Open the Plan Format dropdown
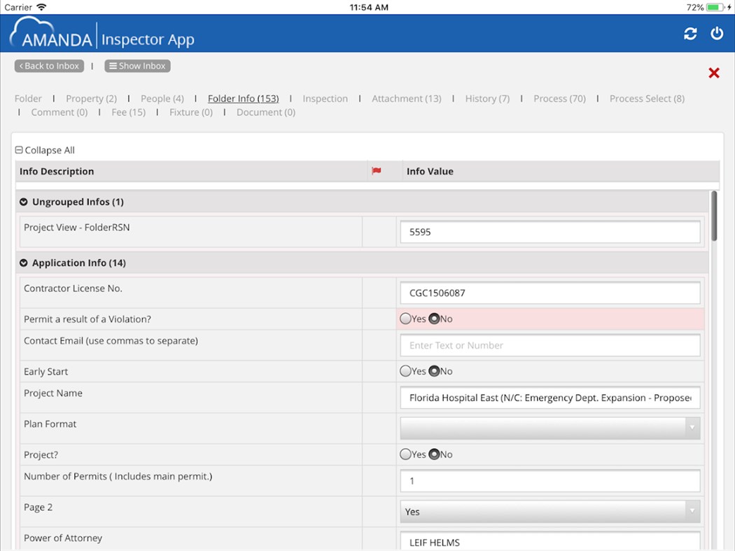The width and height of the screenshot is (735, 551). click(692, 428)
